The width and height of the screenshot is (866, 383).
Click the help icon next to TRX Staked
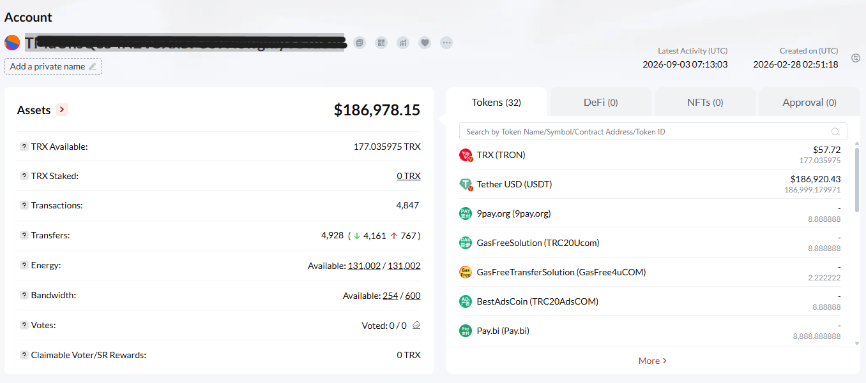(x=24, y=176)
